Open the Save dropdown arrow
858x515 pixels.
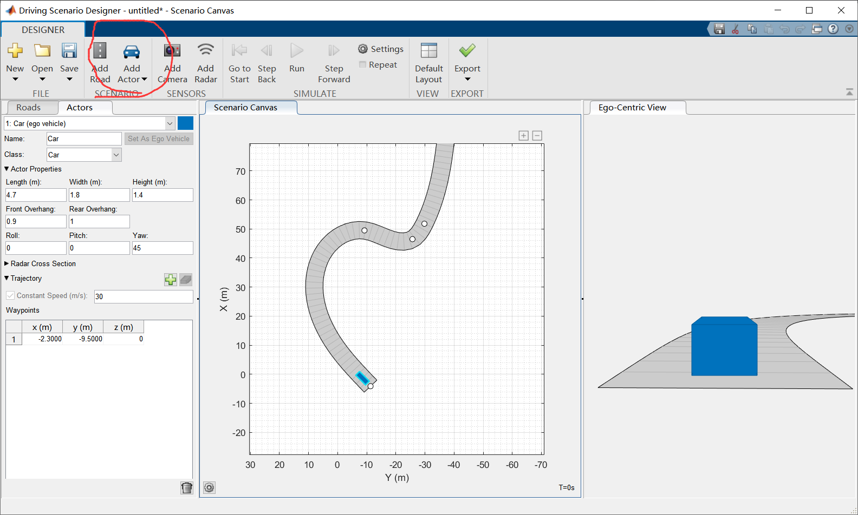click(x=69, y=80)
